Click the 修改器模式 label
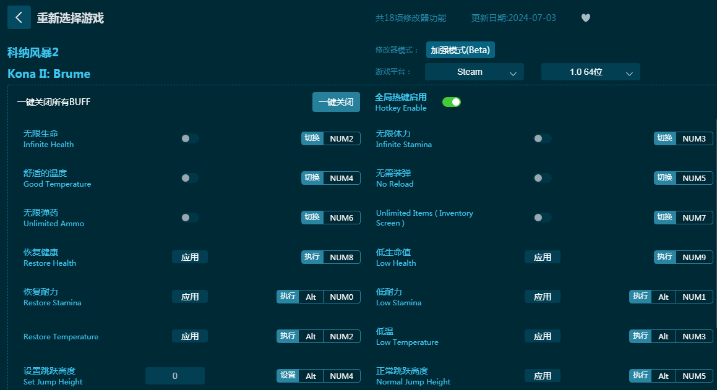The image size is (717, 390). tap(397, 50)
